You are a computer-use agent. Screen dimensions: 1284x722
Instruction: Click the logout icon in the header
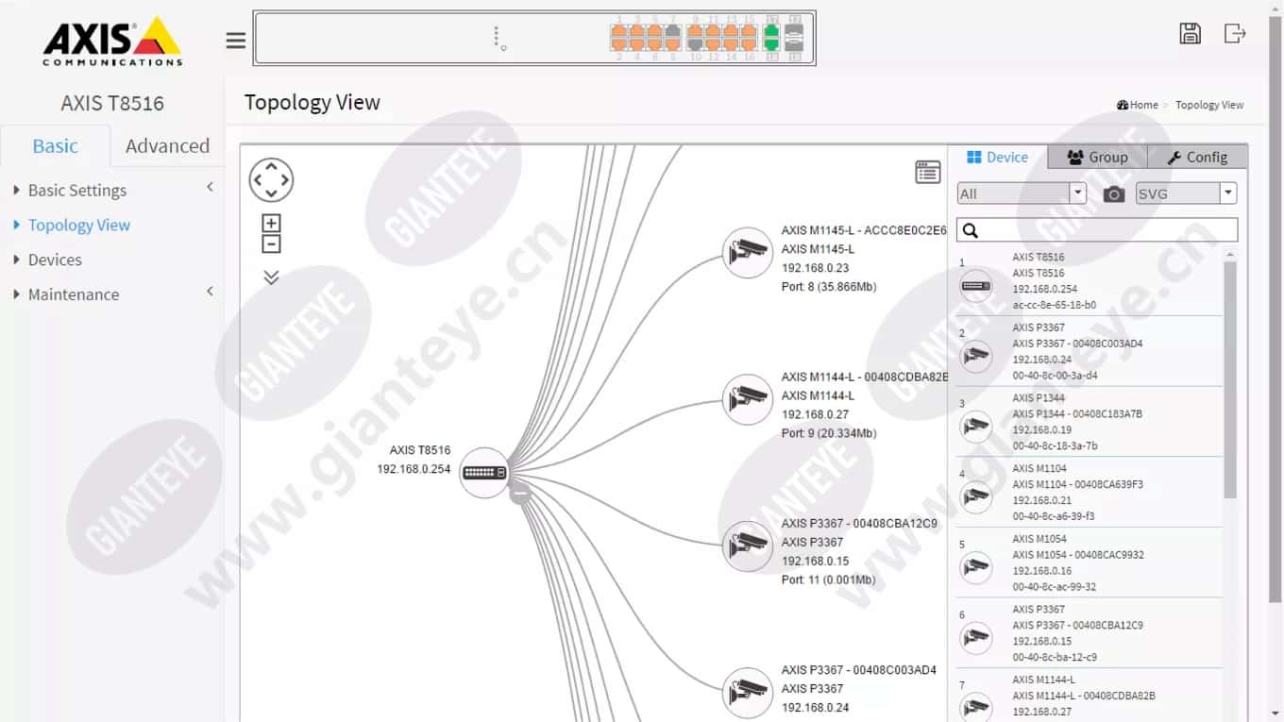[1235, 33]
